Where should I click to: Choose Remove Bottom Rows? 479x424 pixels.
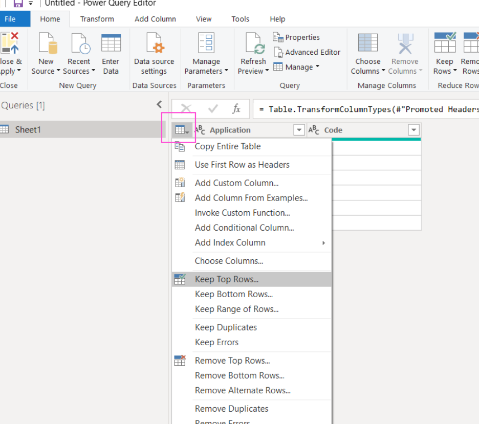pyautogui.click(x=252, y=375)
